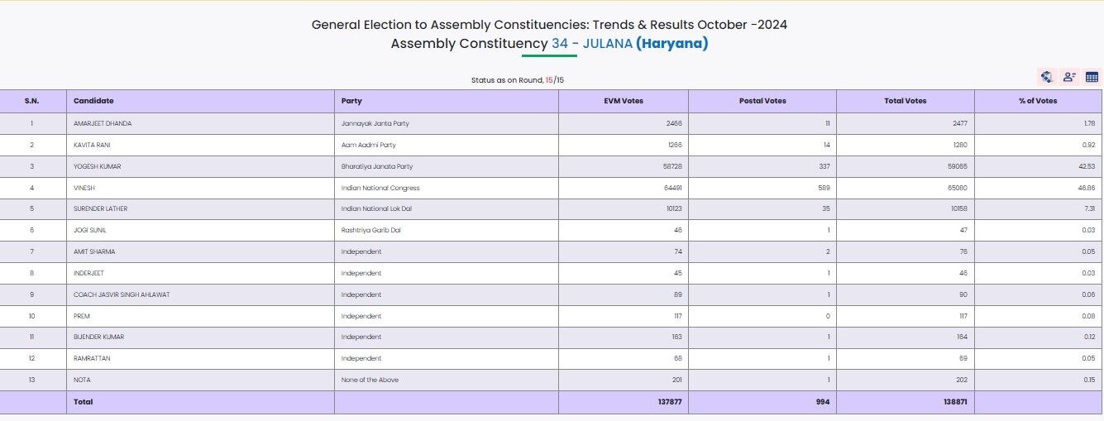The image size is (1104, 421).
Task: Select candidate name VINESH in the table
Action: pyautogui.click(x=84, y=188)
